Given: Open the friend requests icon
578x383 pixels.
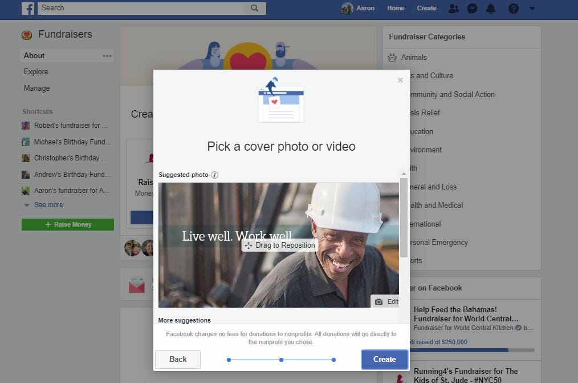Looking at the screenshot, I should (x=454, y=8).
